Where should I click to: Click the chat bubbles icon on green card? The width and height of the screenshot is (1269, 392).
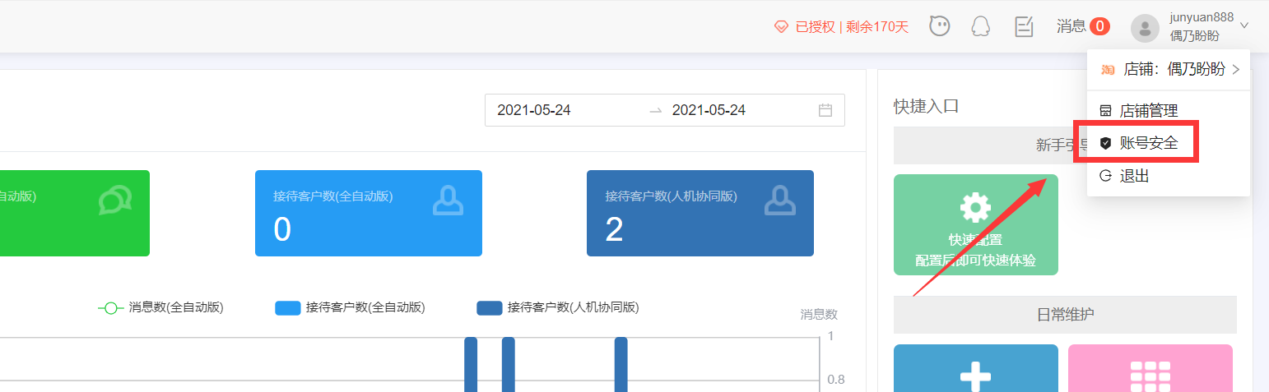pyautogui.click(x=115, y=201)
